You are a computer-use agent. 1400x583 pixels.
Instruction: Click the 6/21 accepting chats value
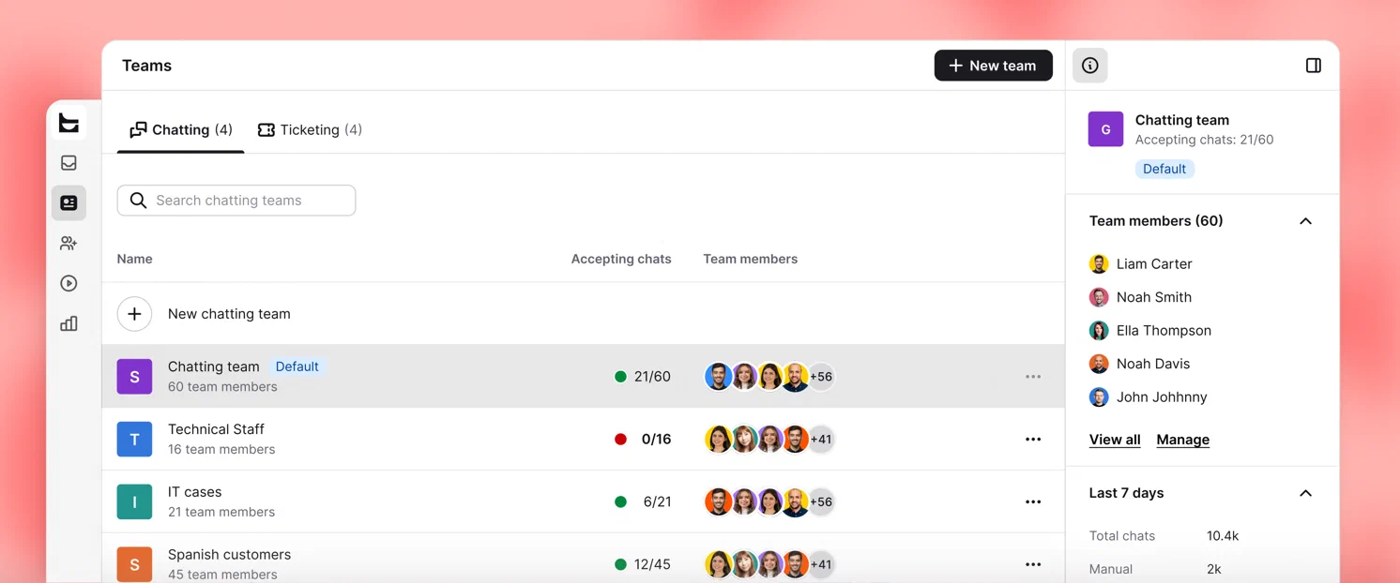[x=657, y=502]
